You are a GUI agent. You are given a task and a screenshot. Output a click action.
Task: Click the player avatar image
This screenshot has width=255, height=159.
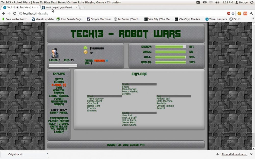[x=55, y=53]
